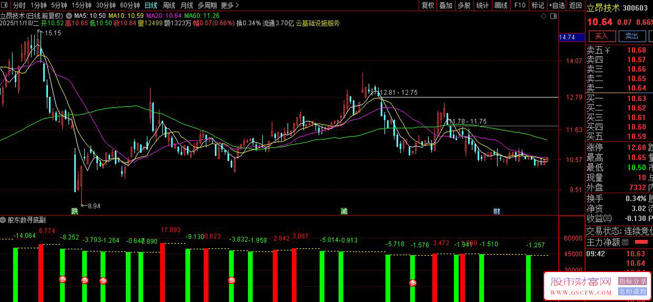Click the 参 marker below -1.264 bar

[x=103, y=280]
